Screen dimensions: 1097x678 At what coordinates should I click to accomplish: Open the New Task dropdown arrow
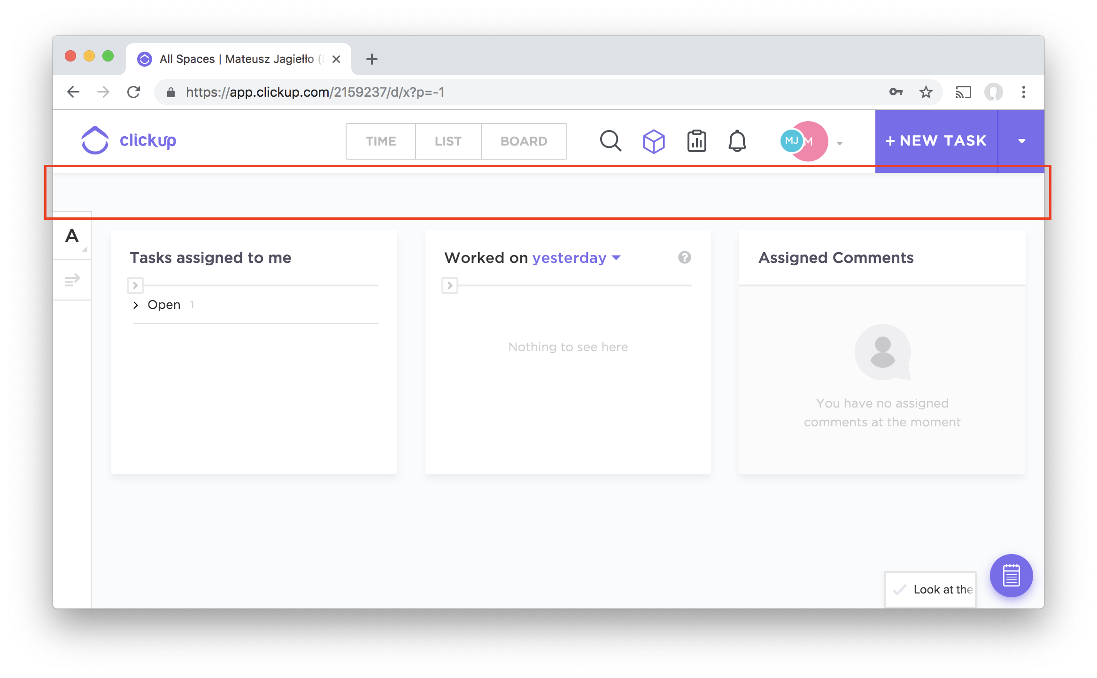pyautogui.click(x=1021, y=141)
